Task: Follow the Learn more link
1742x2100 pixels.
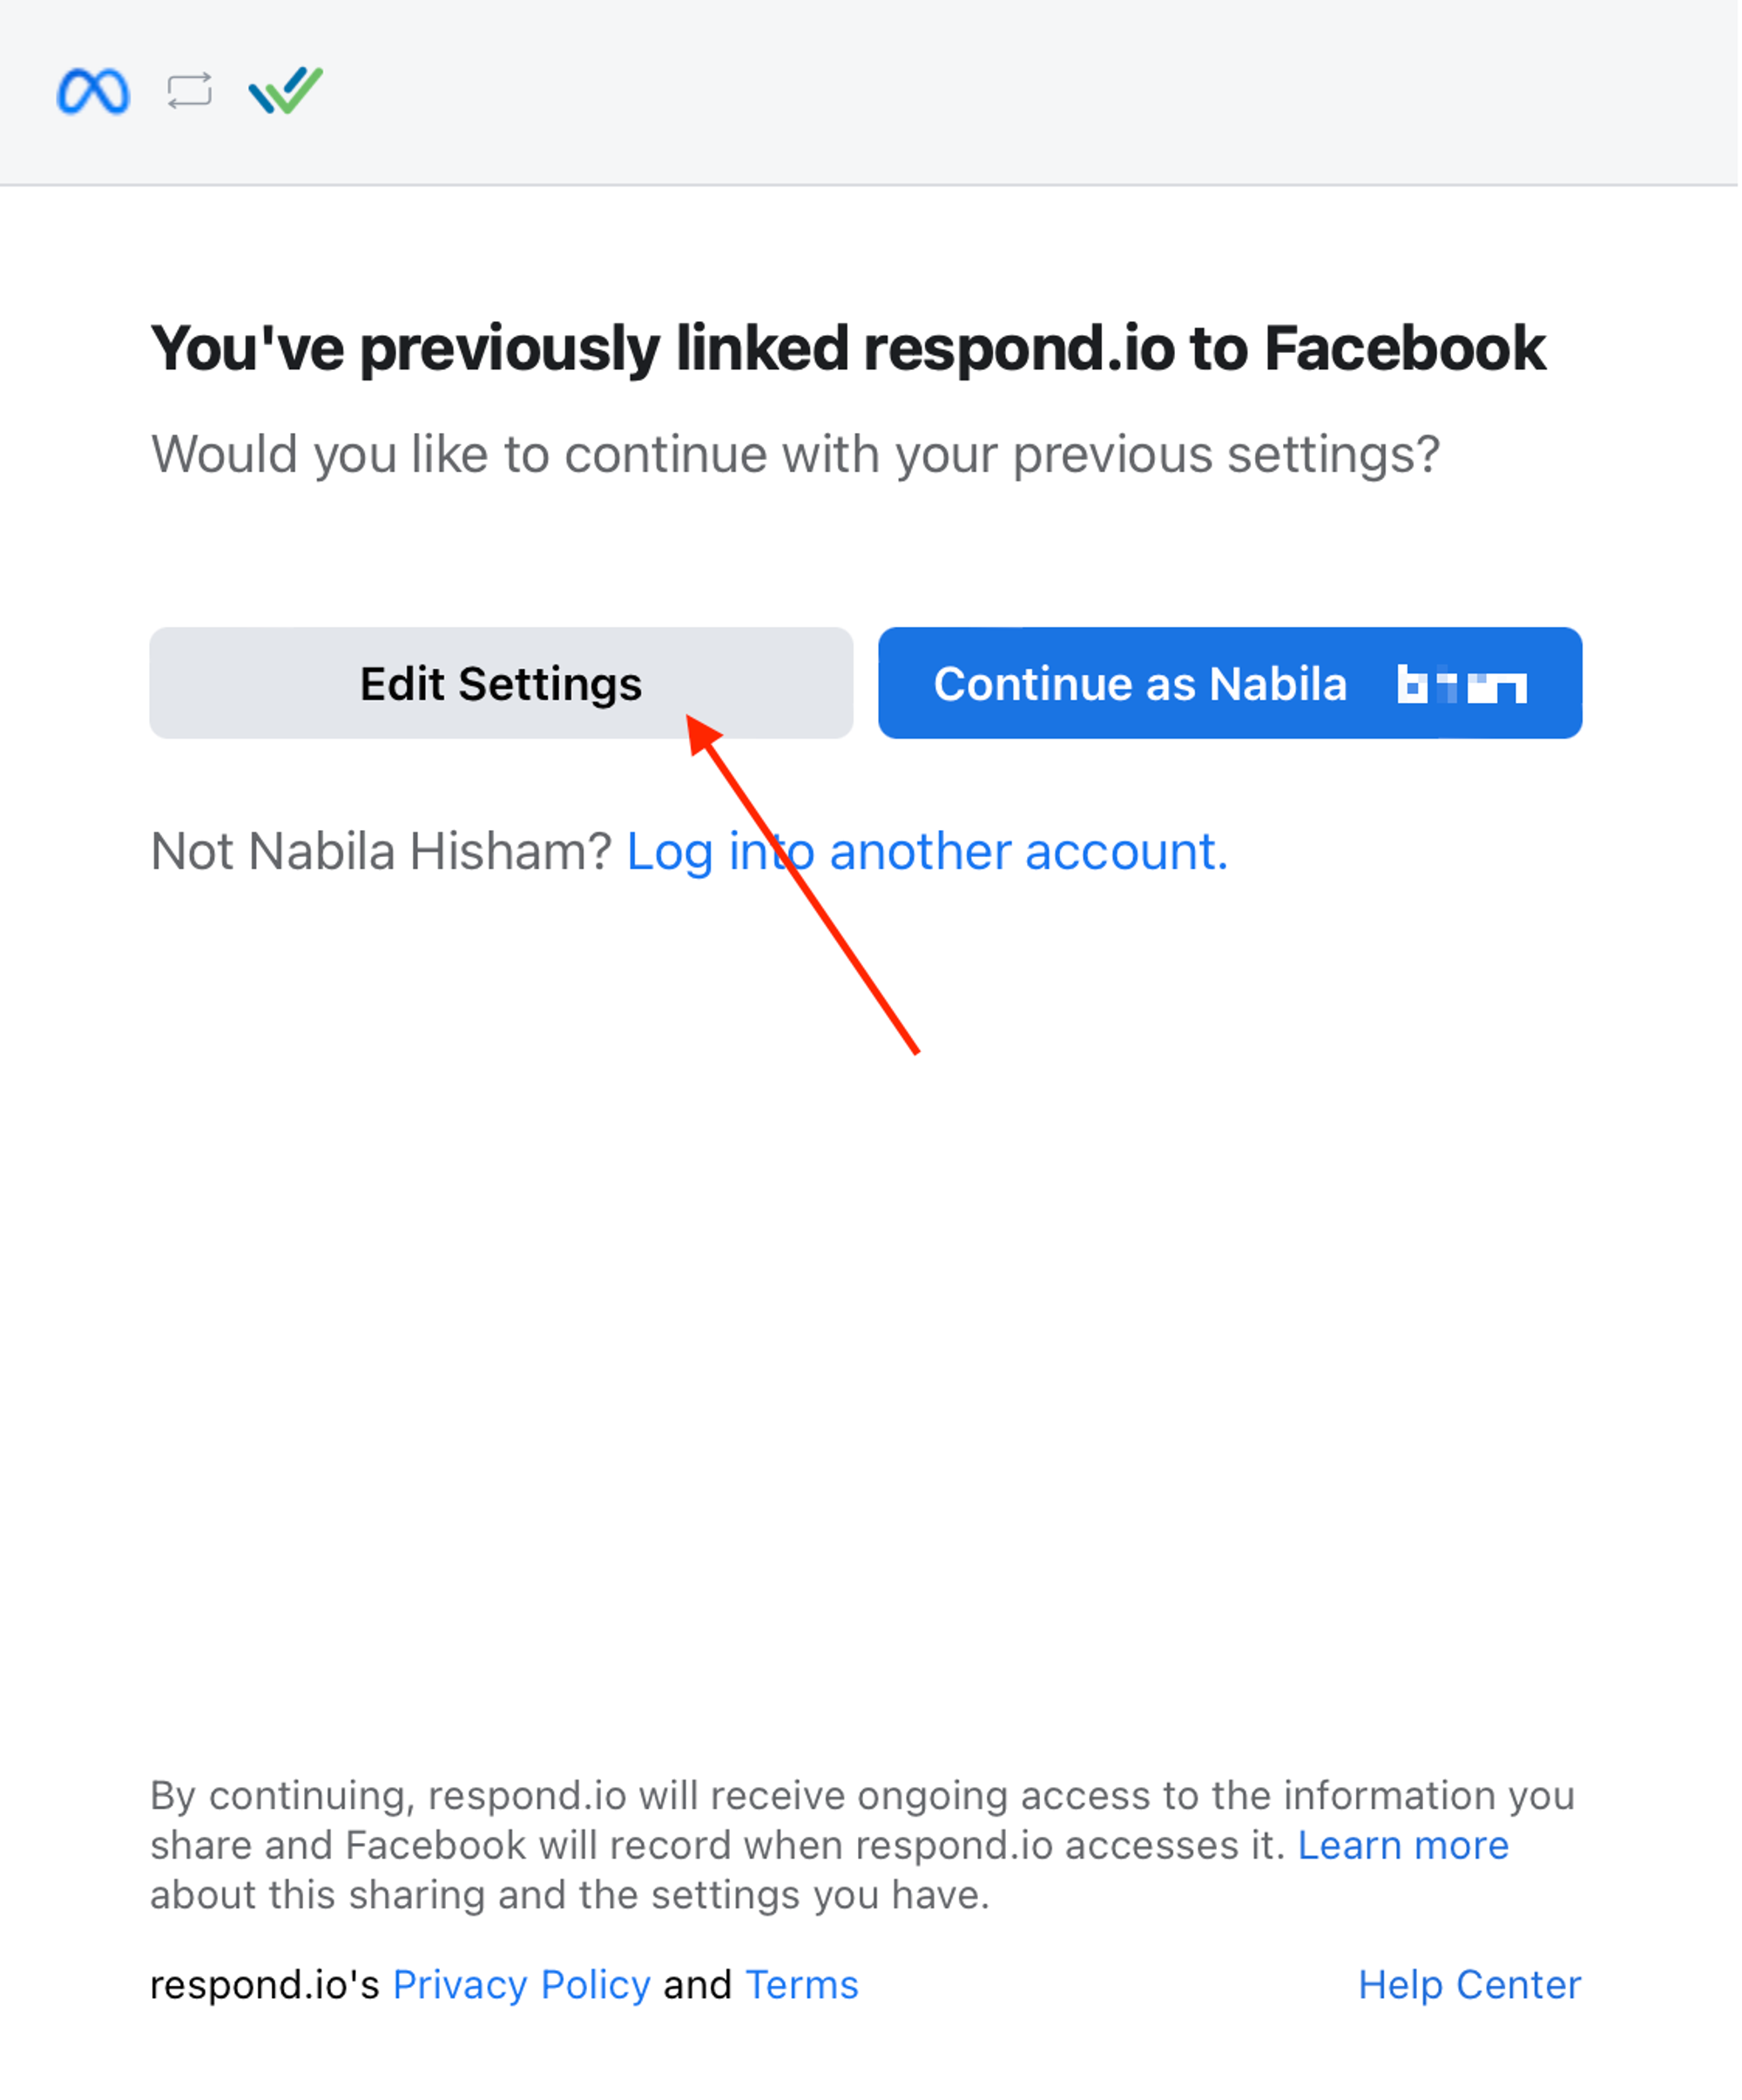Action: pos(1403,1846)
